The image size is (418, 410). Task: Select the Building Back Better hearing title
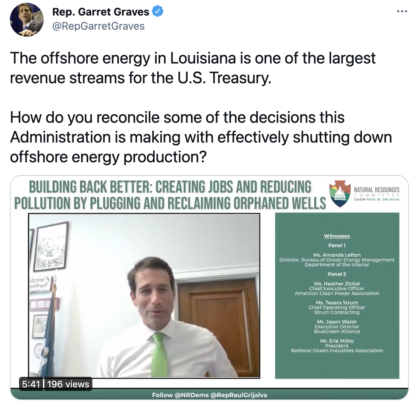tap(170, 194)
